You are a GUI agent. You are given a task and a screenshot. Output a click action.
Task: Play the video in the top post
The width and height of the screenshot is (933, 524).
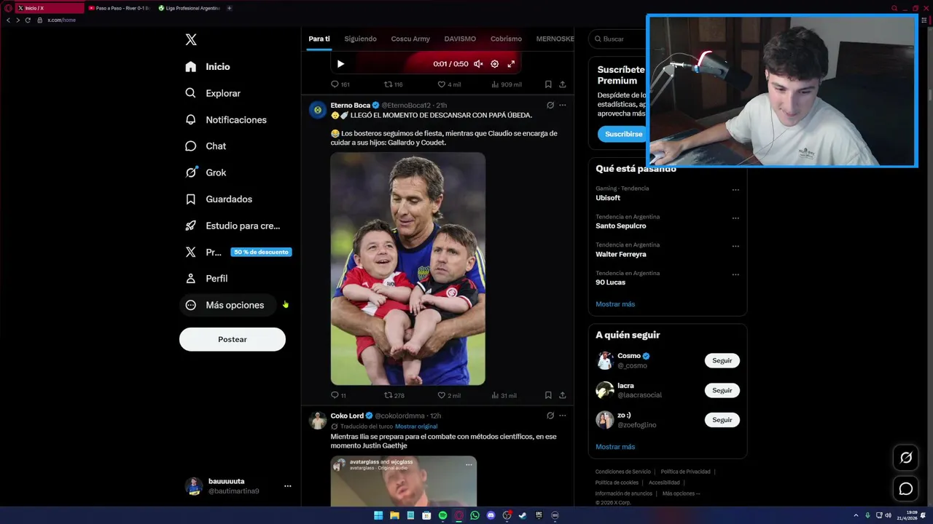340,64
